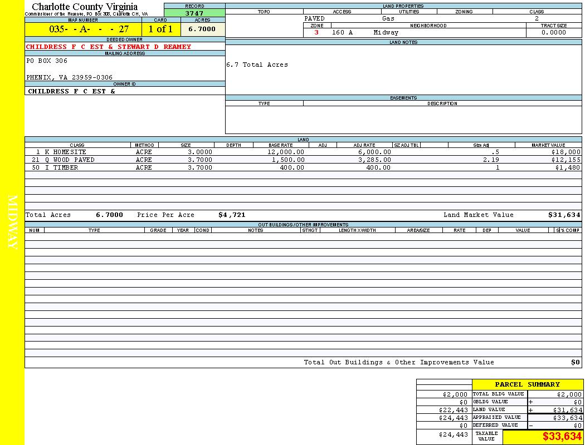585x445 pixels.
Task: Click the card '1 of 1' field
Action: pos(160,29)
